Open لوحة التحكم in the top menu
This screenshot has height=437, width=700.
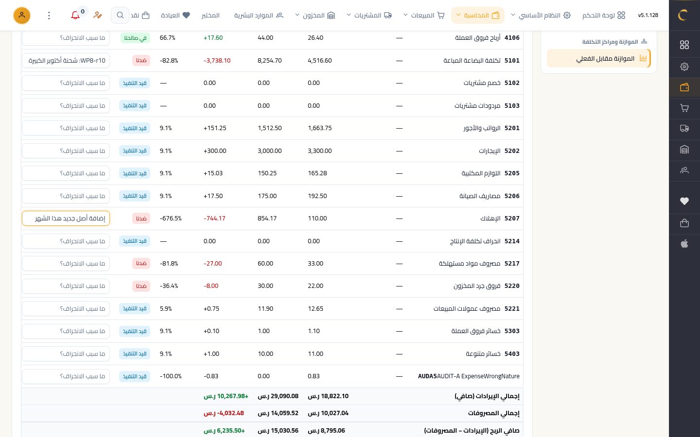coord(604,16)
